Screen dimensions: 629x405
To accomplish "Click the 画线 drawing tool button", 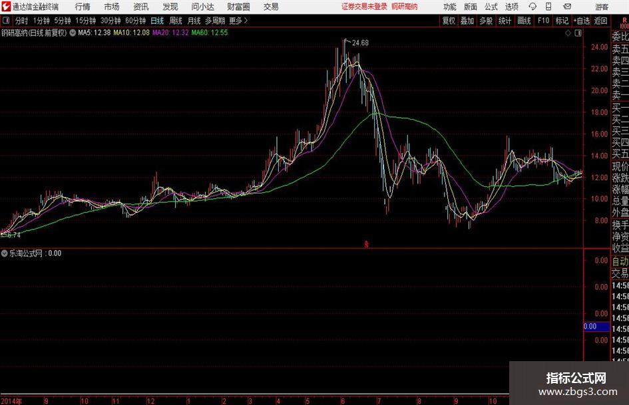I will [524, 21].
